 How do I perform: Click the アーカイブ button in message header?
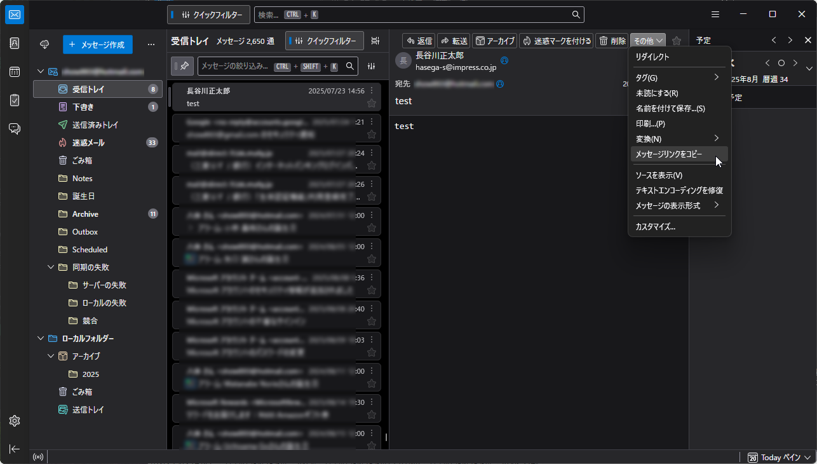[495, 41]
